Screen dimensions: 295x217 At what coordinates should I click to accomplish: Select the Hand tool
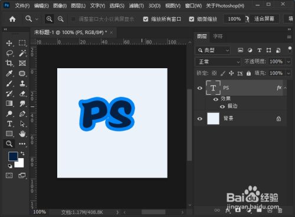[x=22, y=134]
